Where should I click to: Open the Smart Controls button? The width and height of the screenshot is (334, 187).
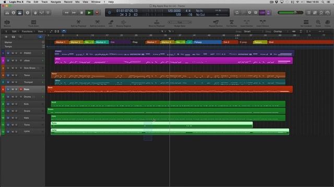(x=35, y=12)
